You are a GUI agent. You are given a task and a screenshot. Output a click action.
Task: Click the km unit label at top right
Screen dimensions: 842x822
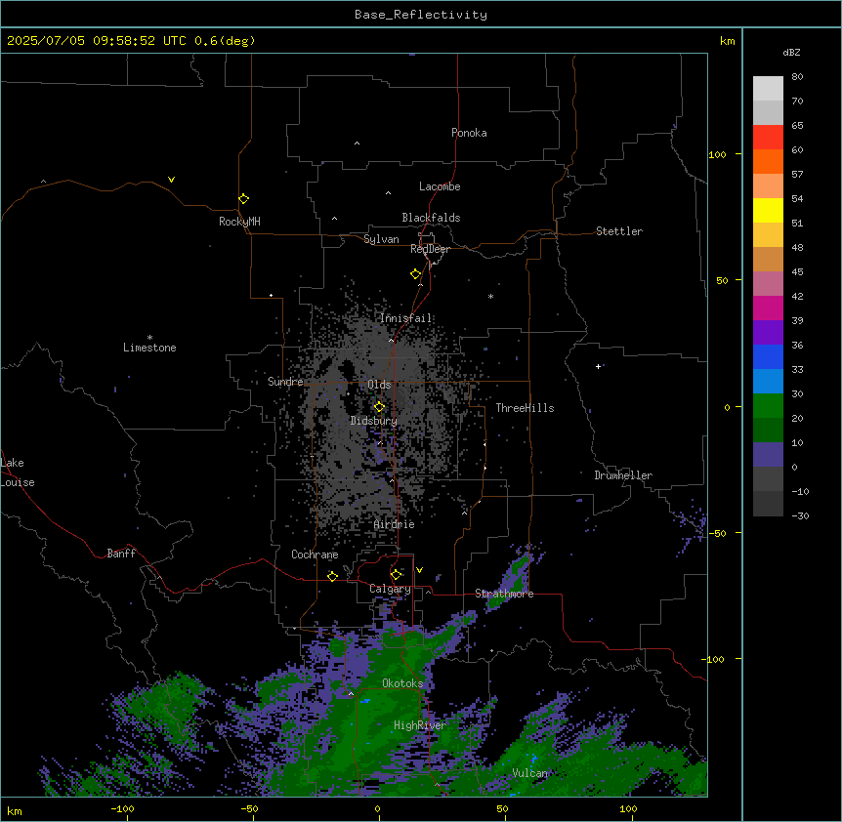click(727, 41)
